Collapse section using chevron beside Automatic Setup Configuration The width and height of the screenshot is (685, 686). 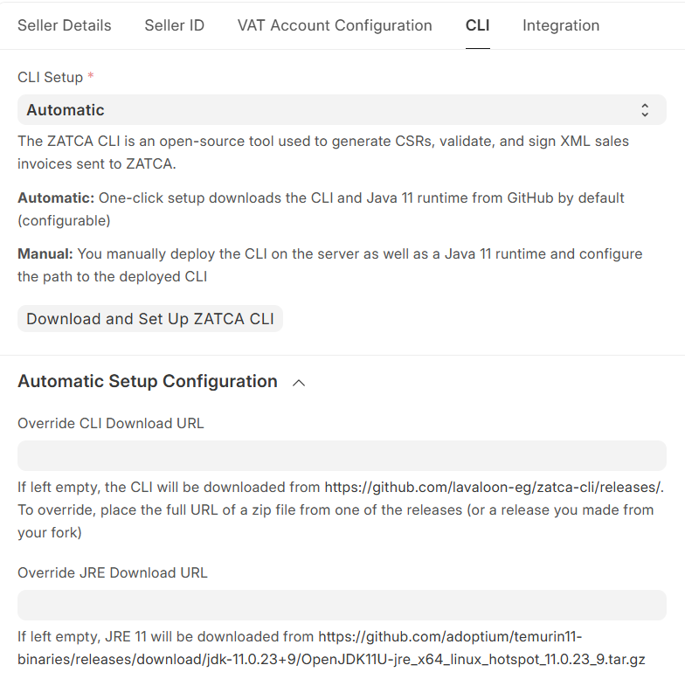pyautogui.click(x=299, y=383)
